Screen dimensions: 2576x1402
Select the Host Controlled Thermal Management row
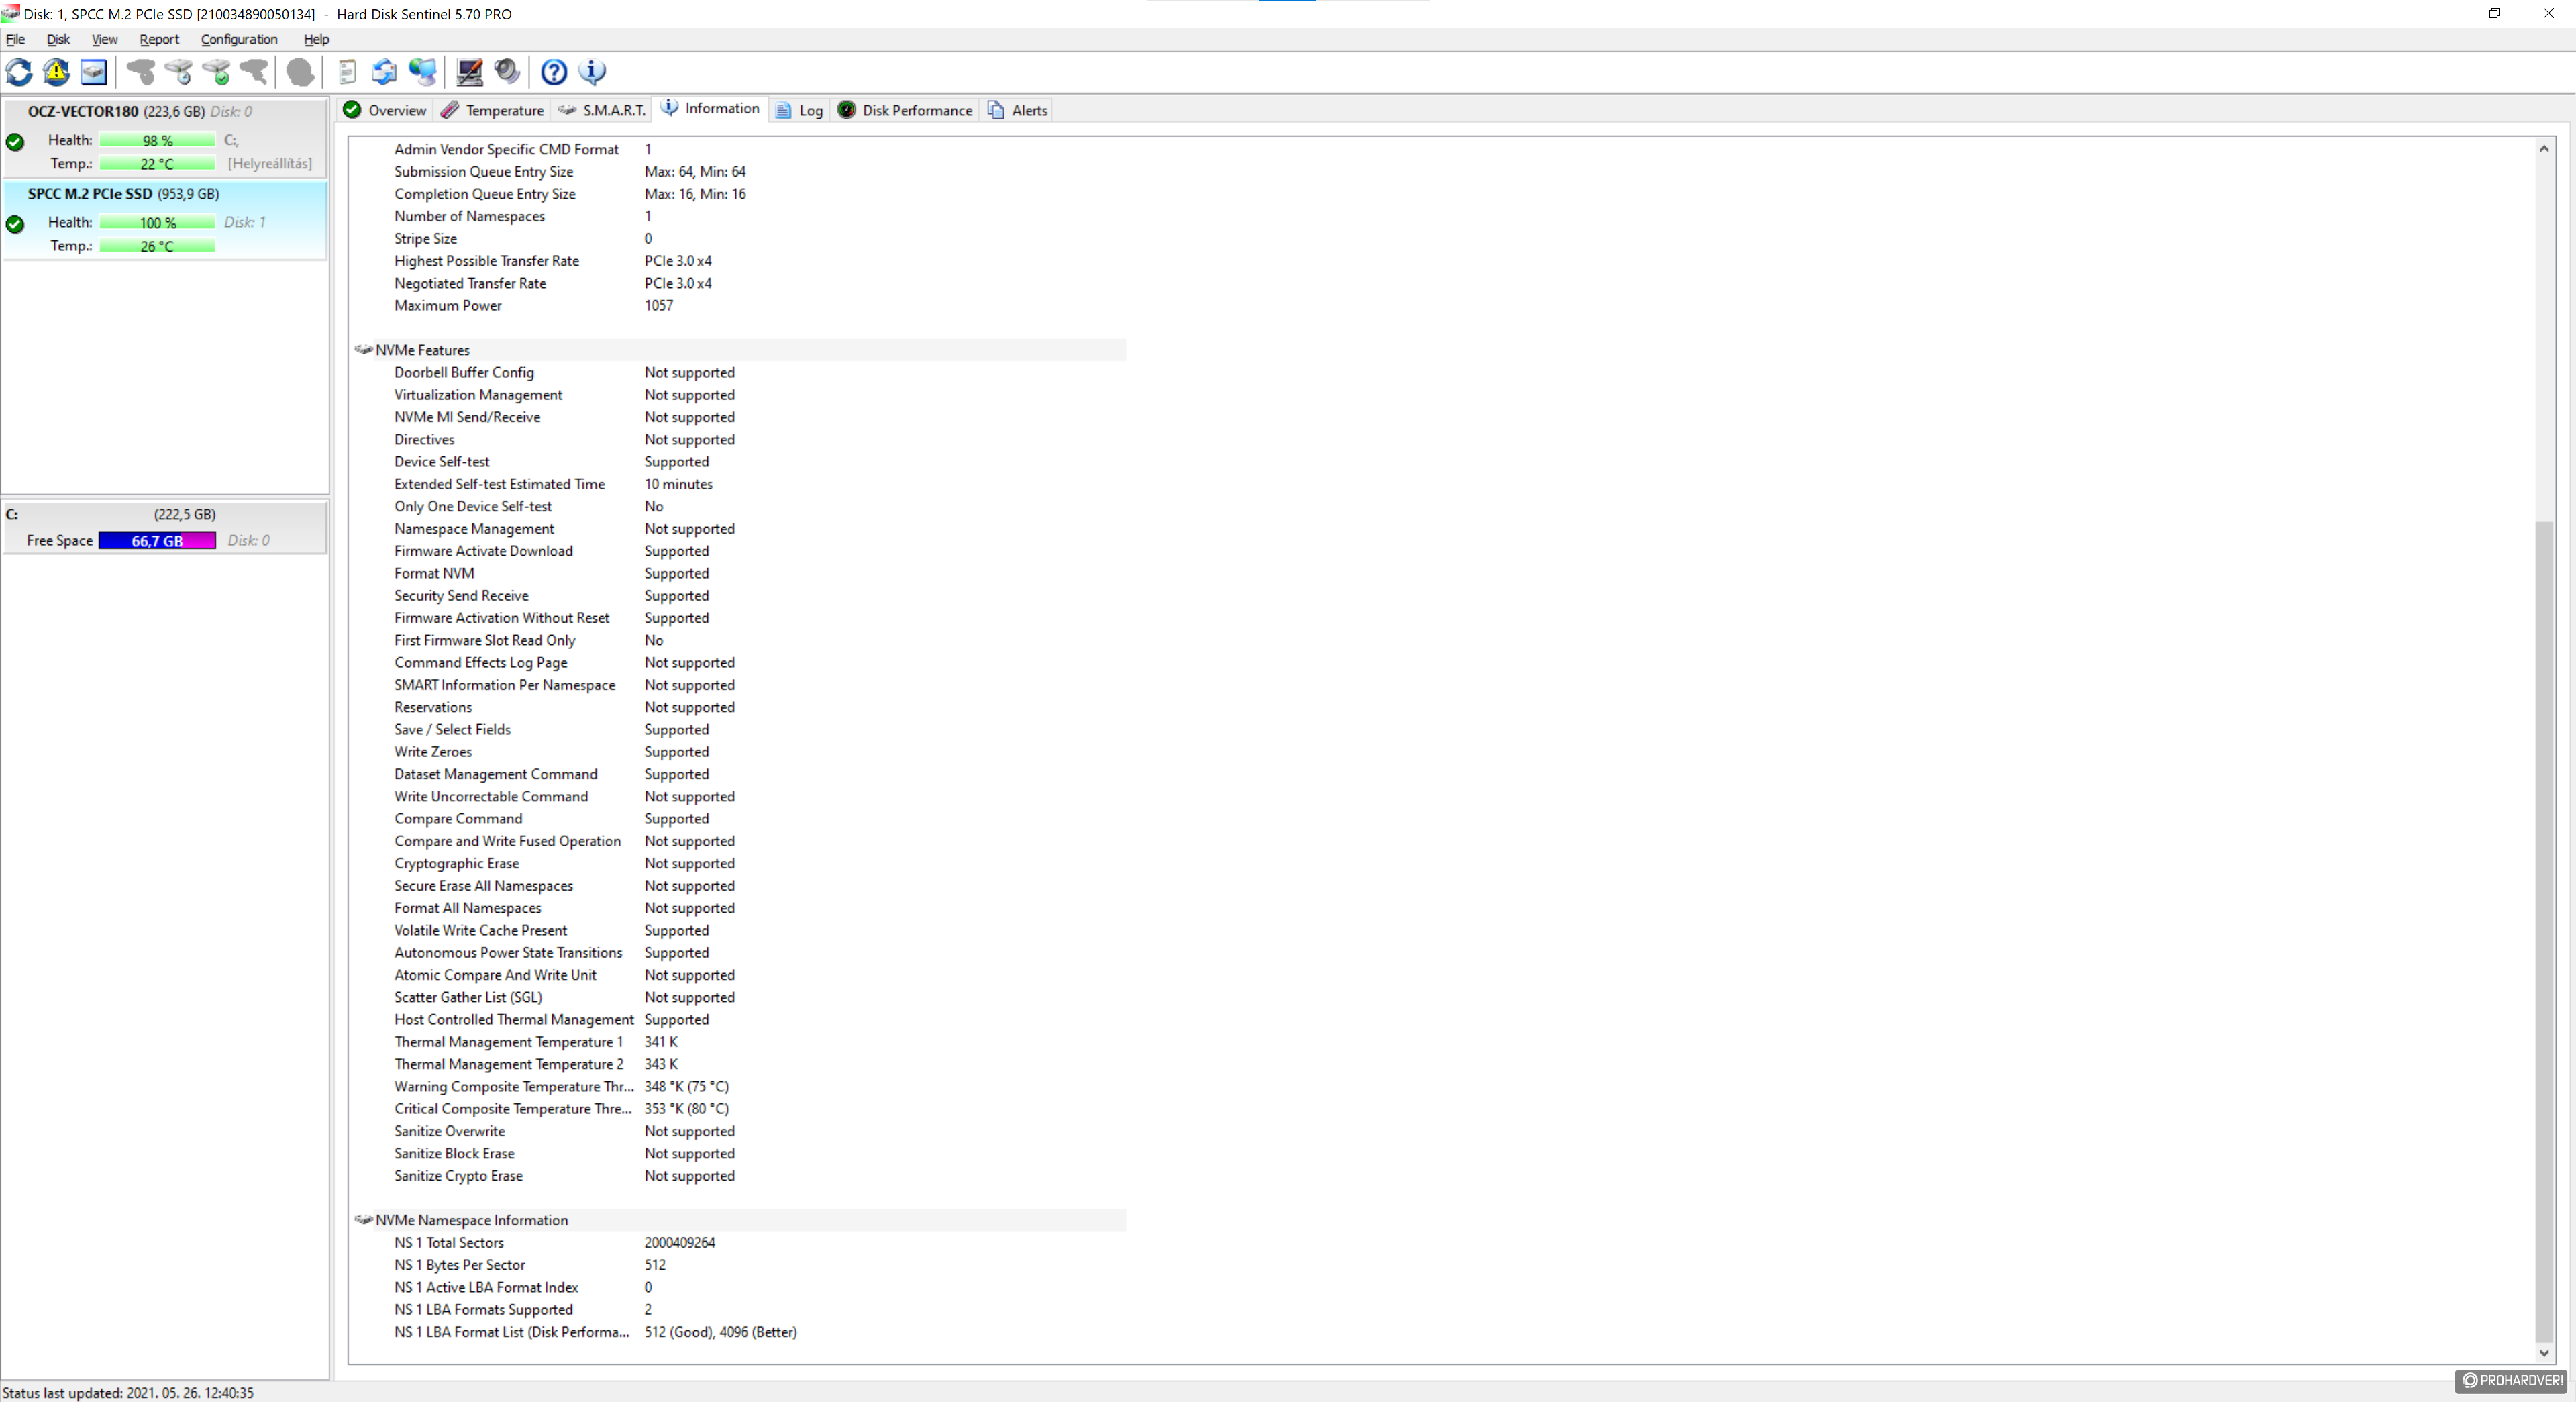click(740, 1020)
